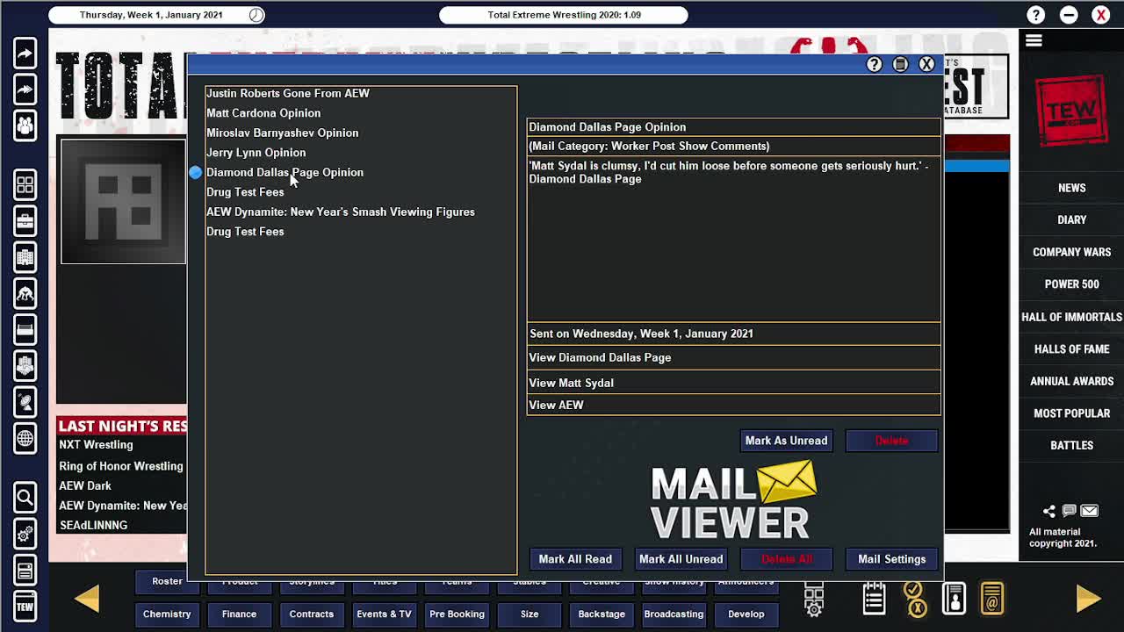
Task: Open POWER 500
Action: (x=1071, y=284)
